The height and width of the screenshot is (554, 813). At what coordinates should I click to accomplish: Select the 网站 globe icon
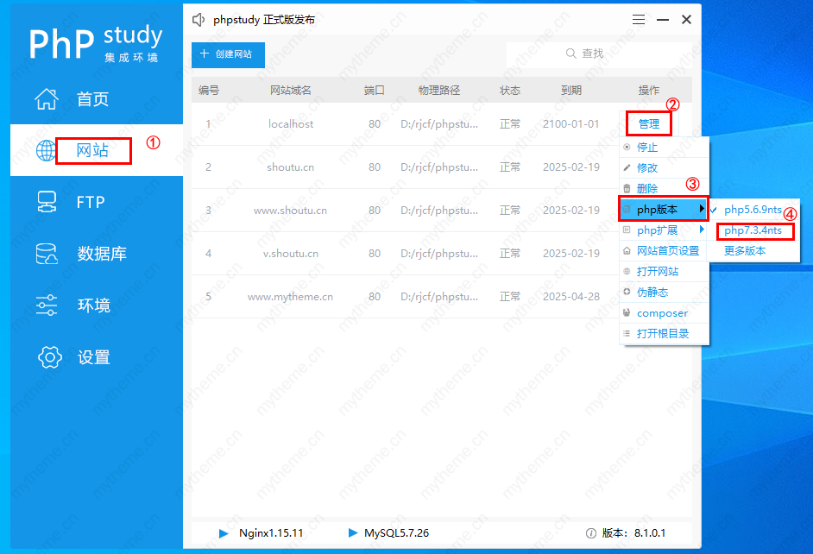click(47, 151)
